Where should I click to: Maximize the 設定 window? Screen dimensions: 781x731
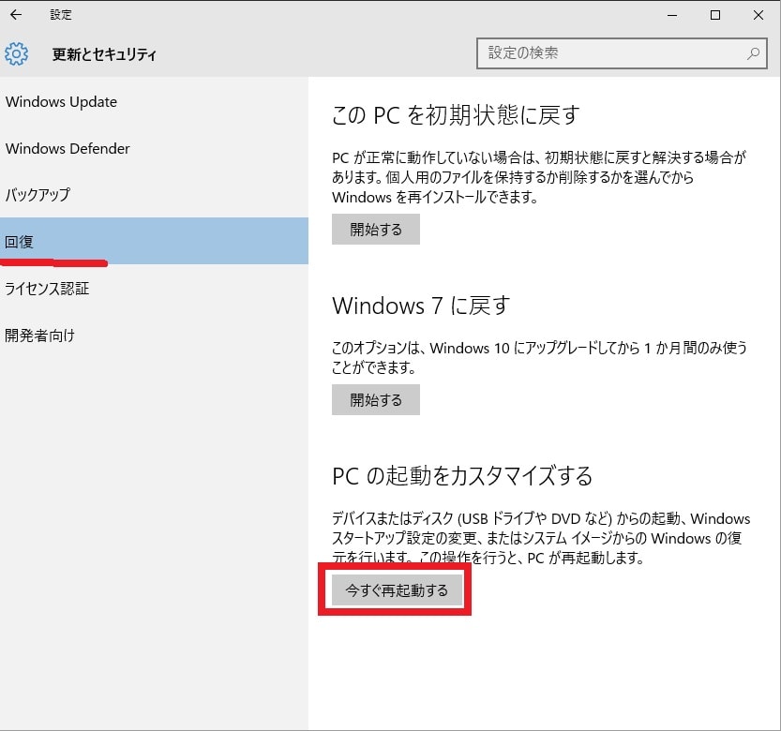pyautogui.click(x=715, y=15)
